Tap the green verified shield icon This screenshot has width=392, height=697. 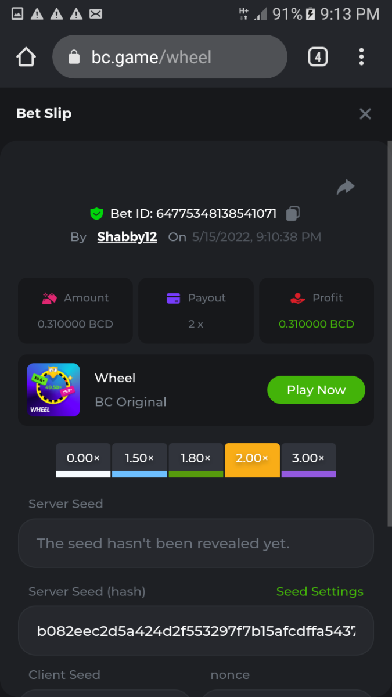96,214
